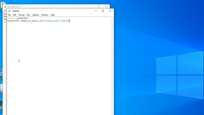Open the Help menu
This screenshot has height=115, width=204.
53,15
